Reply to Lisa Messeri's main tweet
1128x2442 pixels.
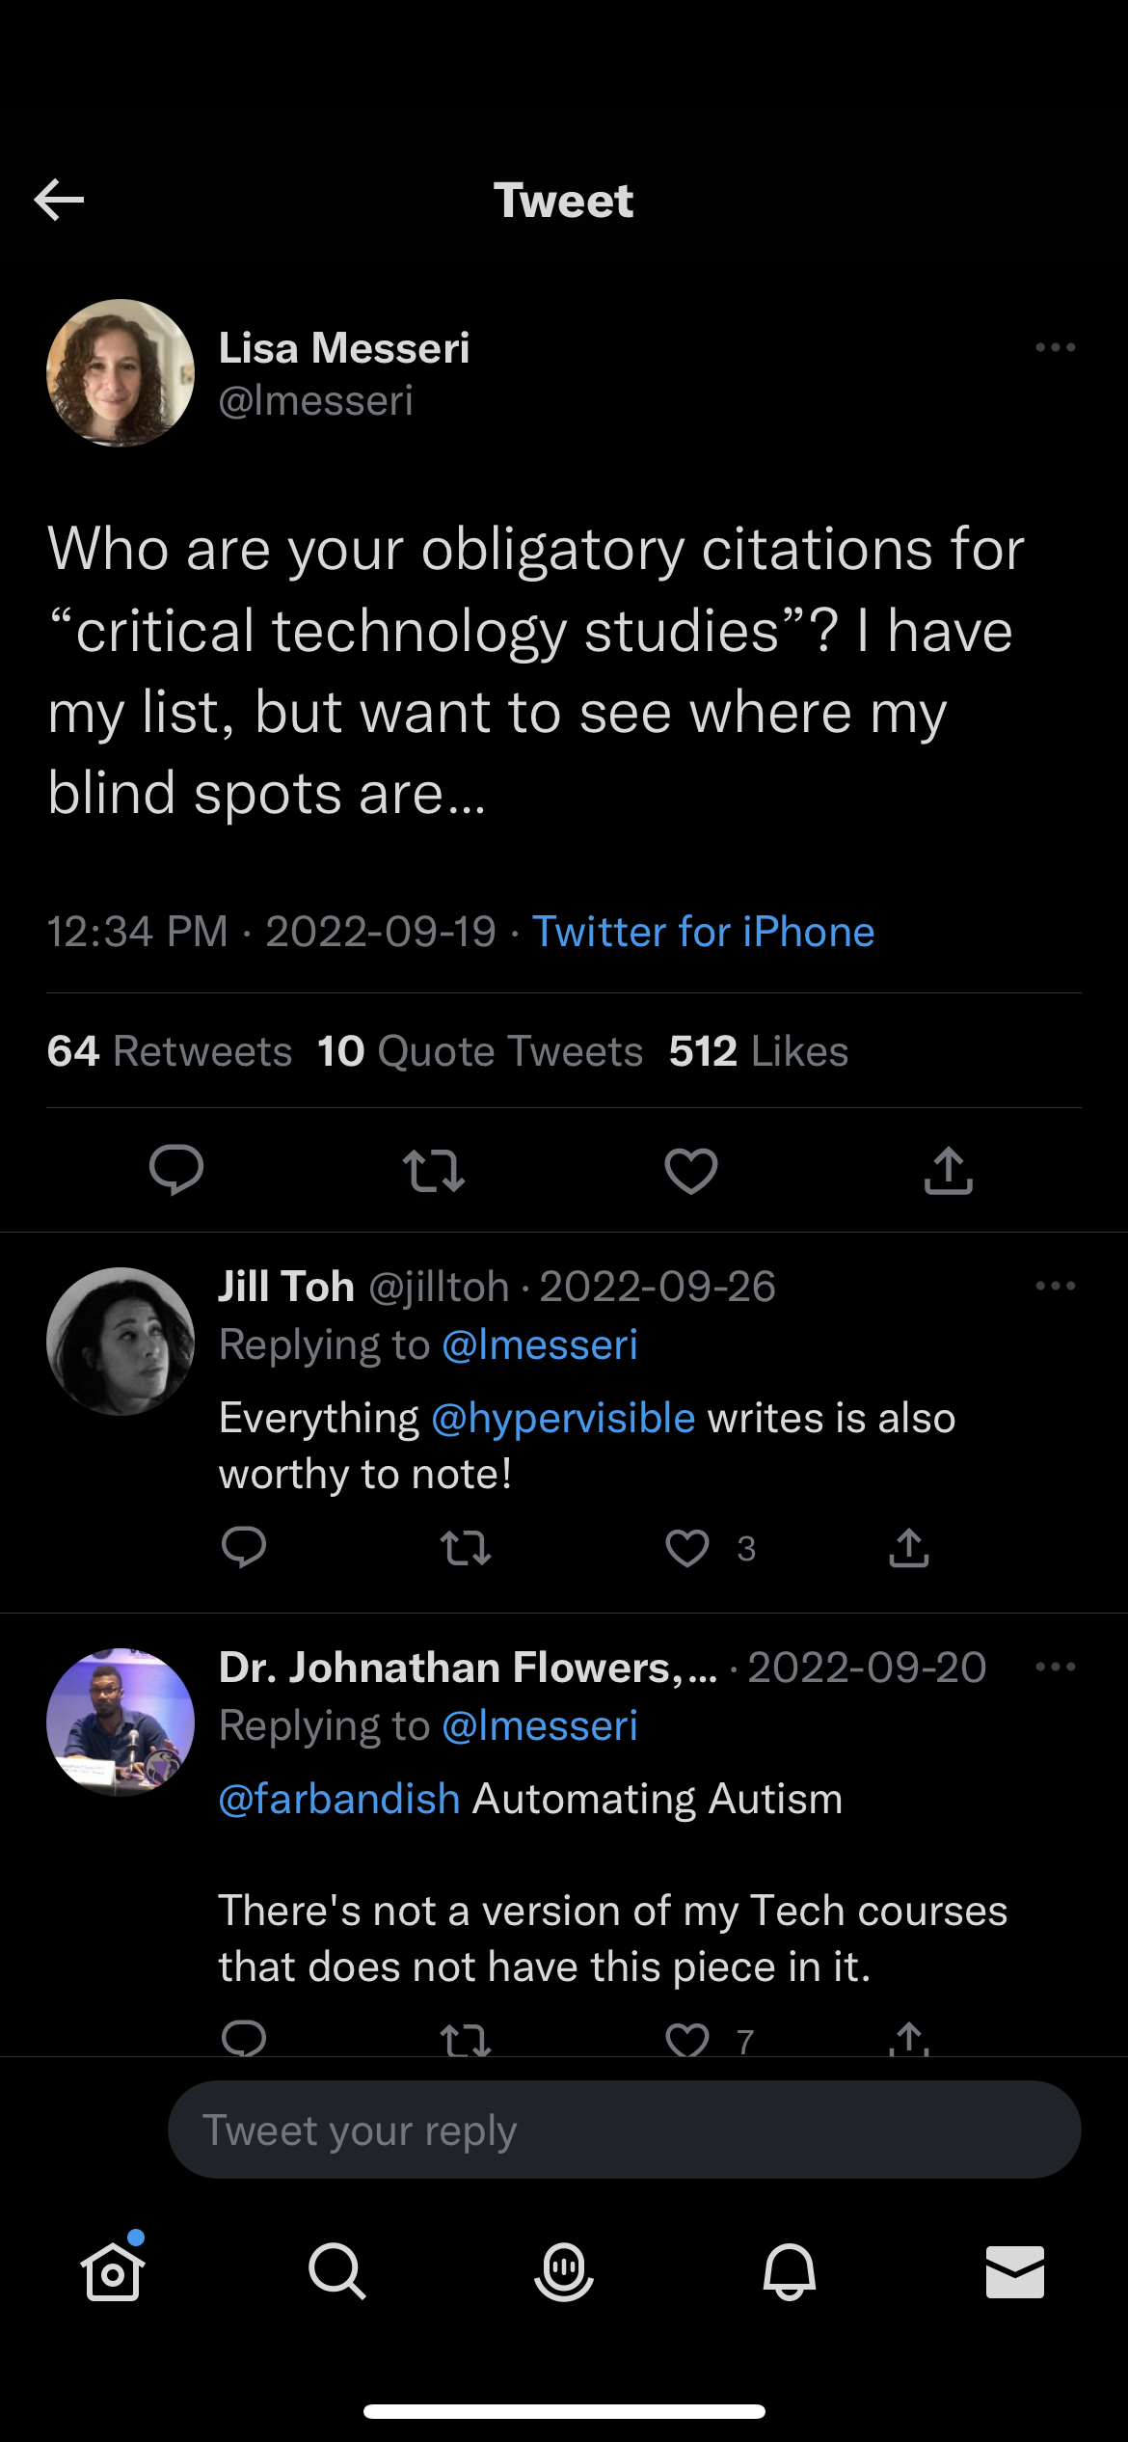coord(176,1170)
